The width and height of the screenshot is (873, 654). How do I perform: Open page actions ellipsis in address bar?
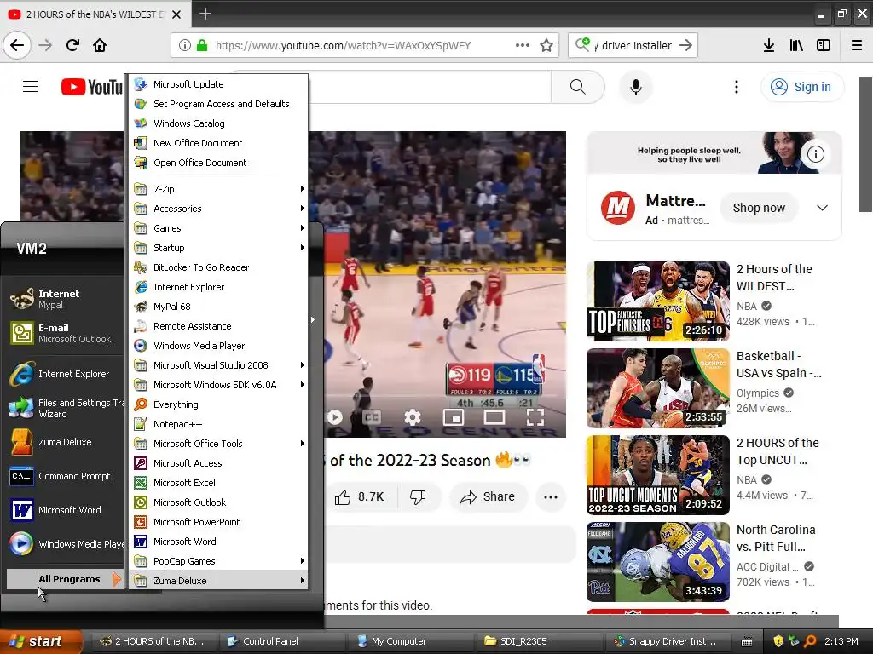(522, 46)
